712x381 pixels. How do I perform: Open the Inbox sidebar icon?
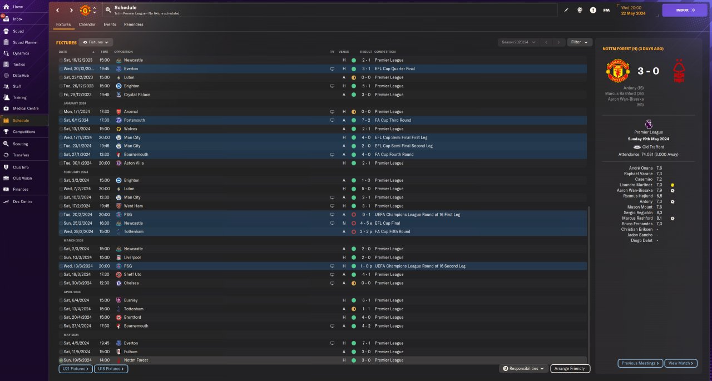[6, 19]
